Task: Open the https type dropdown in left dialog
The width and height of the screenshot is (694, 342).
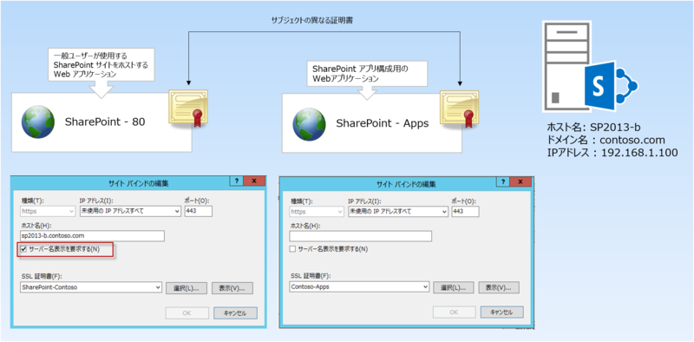Action: tap(48, 211)
